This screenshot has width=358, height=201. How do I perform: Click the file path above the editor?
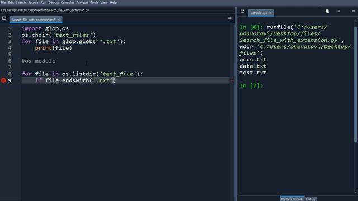(45, 10)
